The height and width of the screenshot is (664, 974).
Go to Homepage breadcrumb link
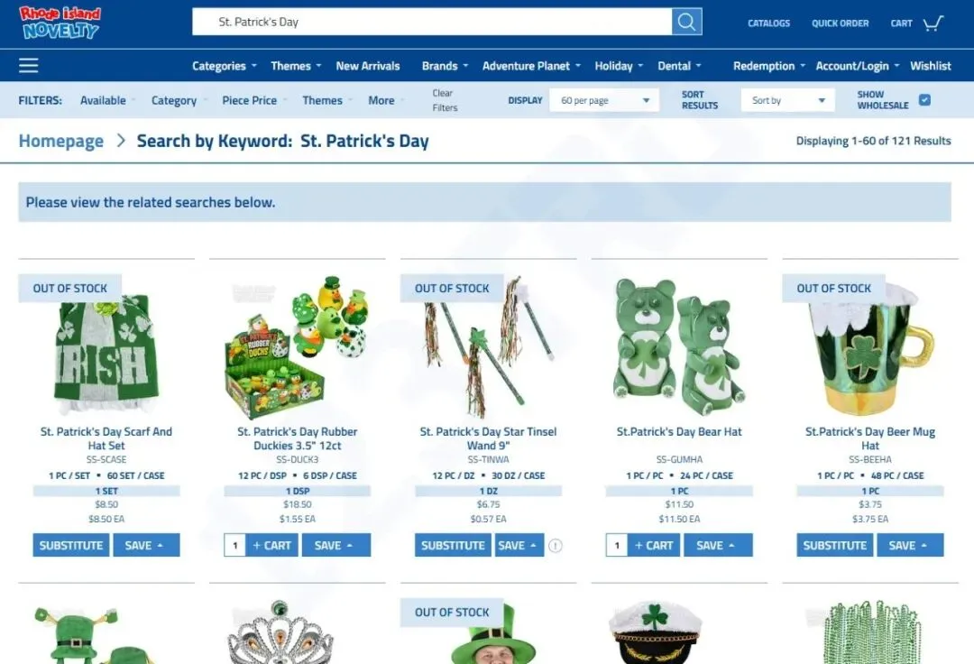pyautogui.click(x=61, y=141)
